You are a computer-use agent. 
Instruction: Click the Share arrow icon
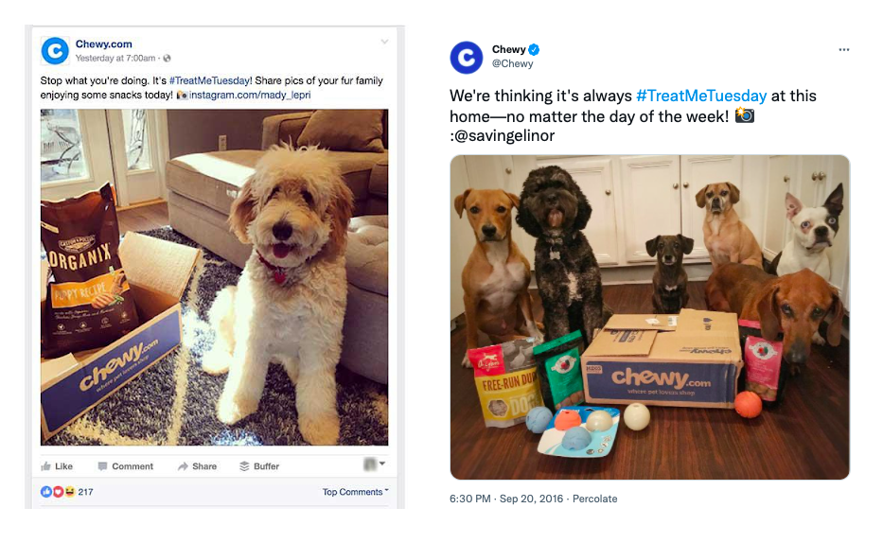pos(183,466)
